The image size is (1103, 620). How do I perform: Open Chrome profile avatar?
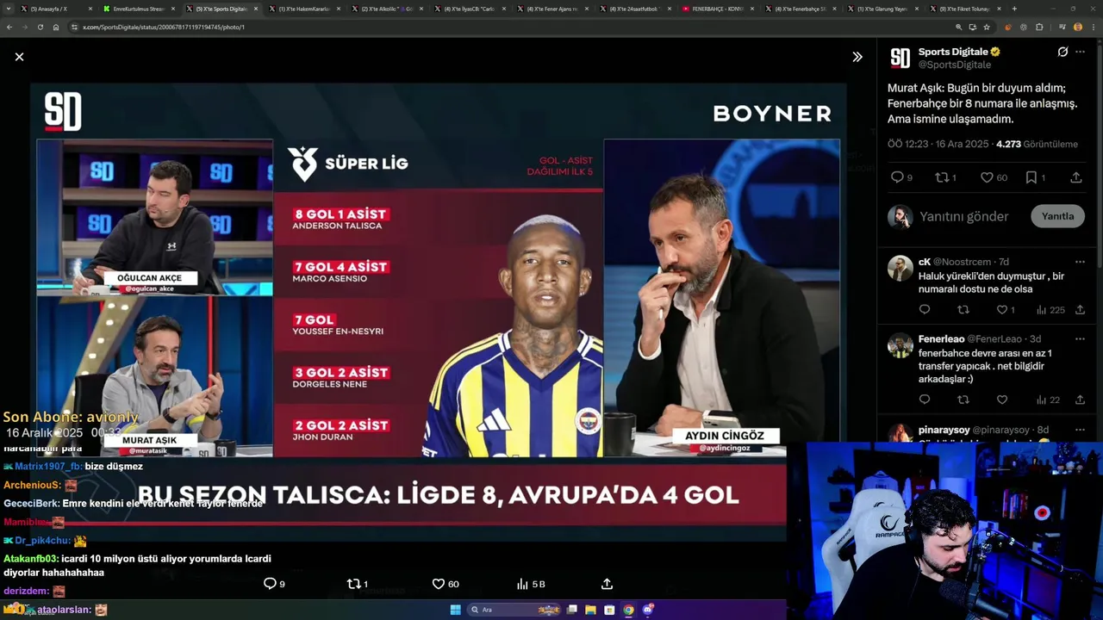point(1078,27)
